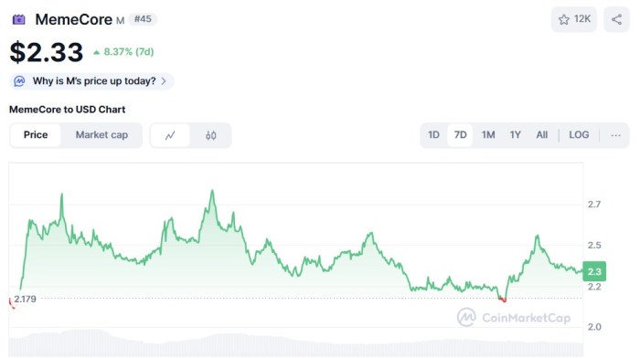
Task: Toggle LOG scale on the chart
Action: pyautogui.click(x=579, y=135)
